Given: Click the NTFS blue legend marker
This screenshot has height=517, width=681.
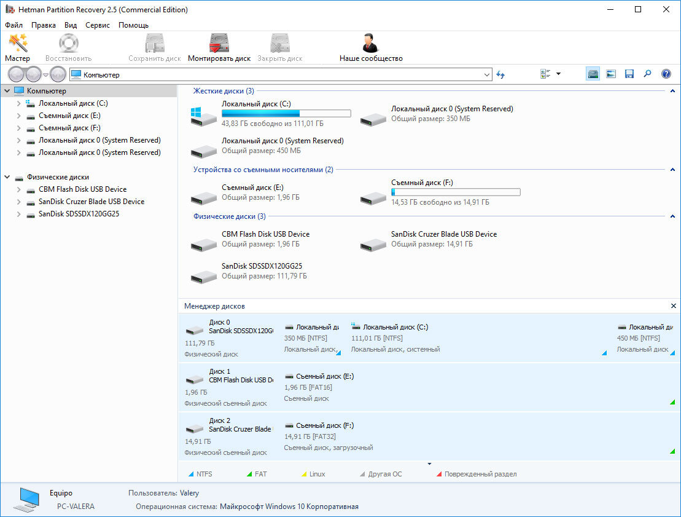Looking at the screenshot, I should click(x=190, y=474).
